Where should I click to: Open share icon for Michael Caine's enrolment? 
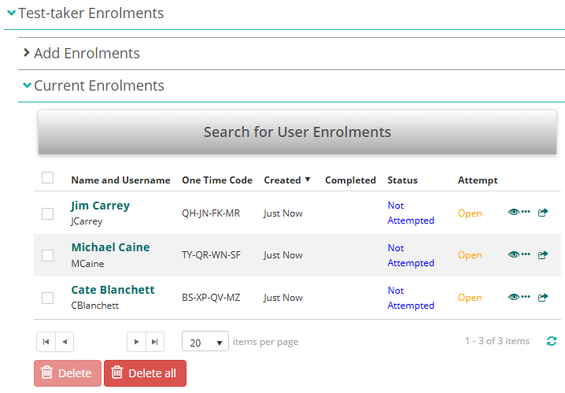point(542,255)
